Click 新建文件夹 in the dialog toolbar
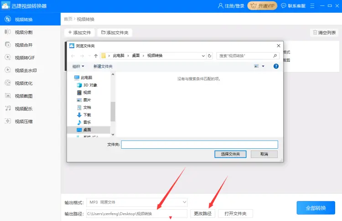Viewport: 342px width, 221px height. tap(103, 66)
